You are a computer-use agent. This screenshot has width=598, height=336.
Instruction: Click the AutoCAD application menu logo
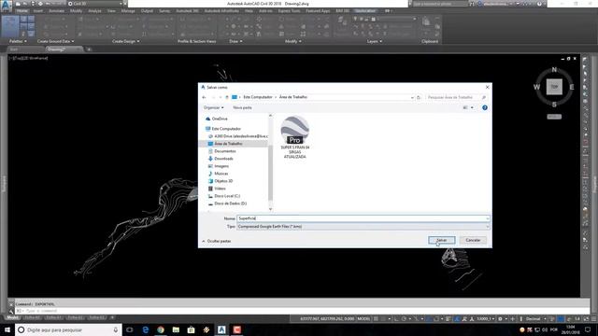point(7,6)
